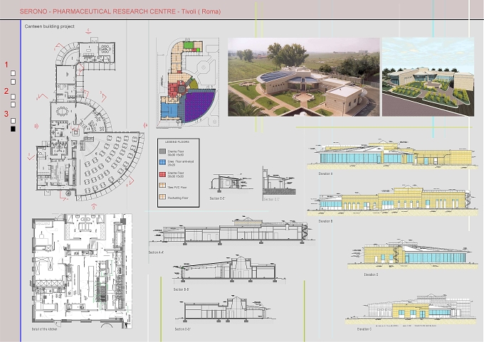The height and width of the screenshot is (342, 484).
Task: Select the first square under number 2
Action: click(x=13, y=97)
